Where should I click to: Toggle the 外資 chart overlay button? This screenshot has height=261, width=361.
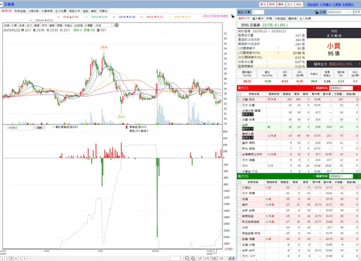click(14, 25)
